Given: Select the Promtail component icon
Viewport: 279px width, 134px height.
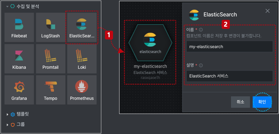Looking at the screenshot, I should (x=50, y=59).
